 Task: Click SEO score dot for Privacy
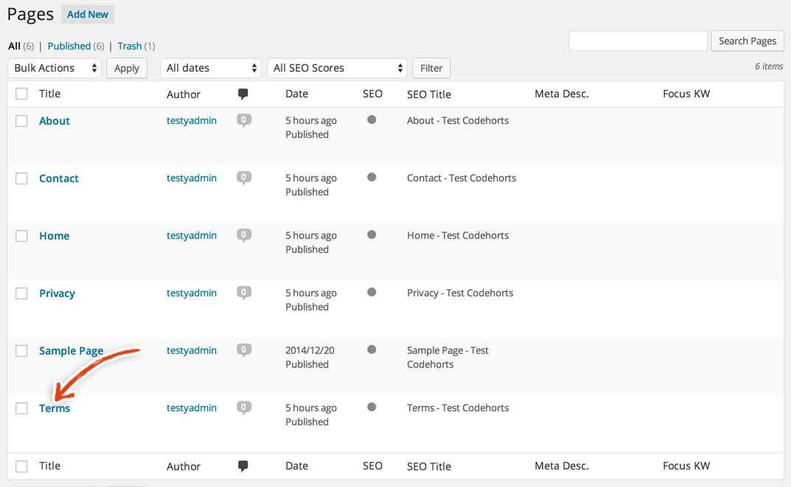[x=372, y=292]
